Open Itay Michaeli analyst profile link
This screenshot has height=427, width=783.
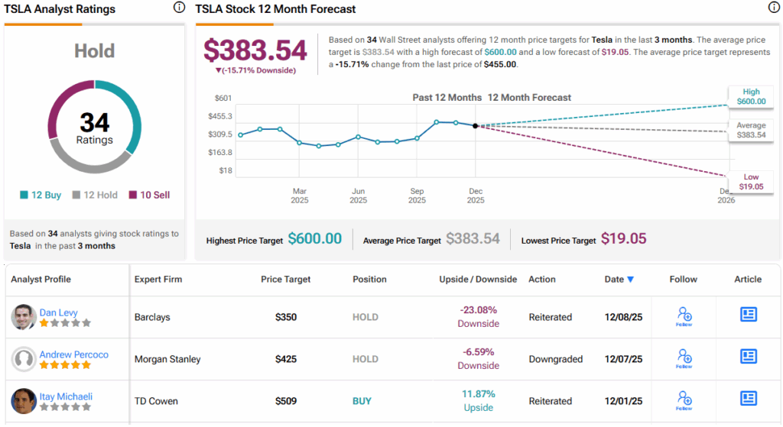click(69, 396)
